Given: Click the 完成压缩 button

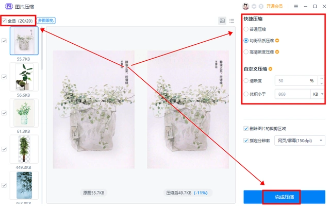Looking at the screenshot, I should [x=284, y=197].
